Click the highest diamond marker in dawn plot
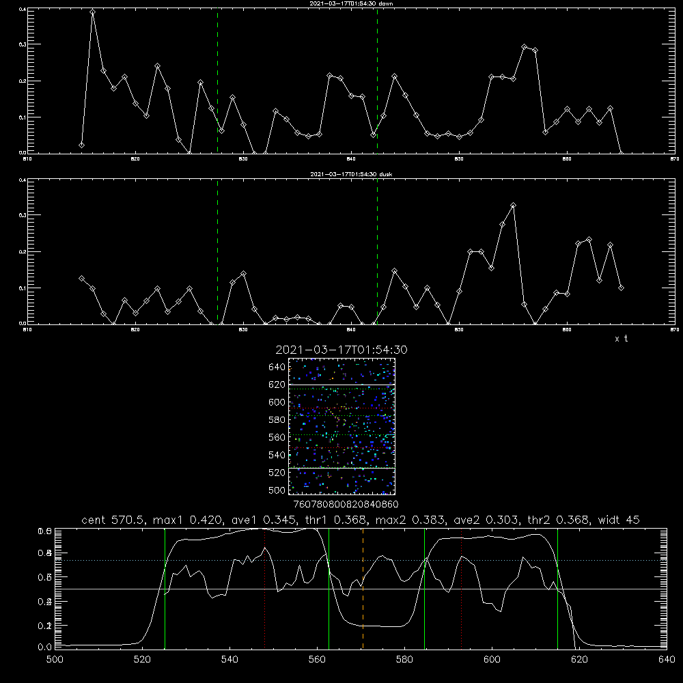Screen dimensions: 683x683 (x=92, y=12)
